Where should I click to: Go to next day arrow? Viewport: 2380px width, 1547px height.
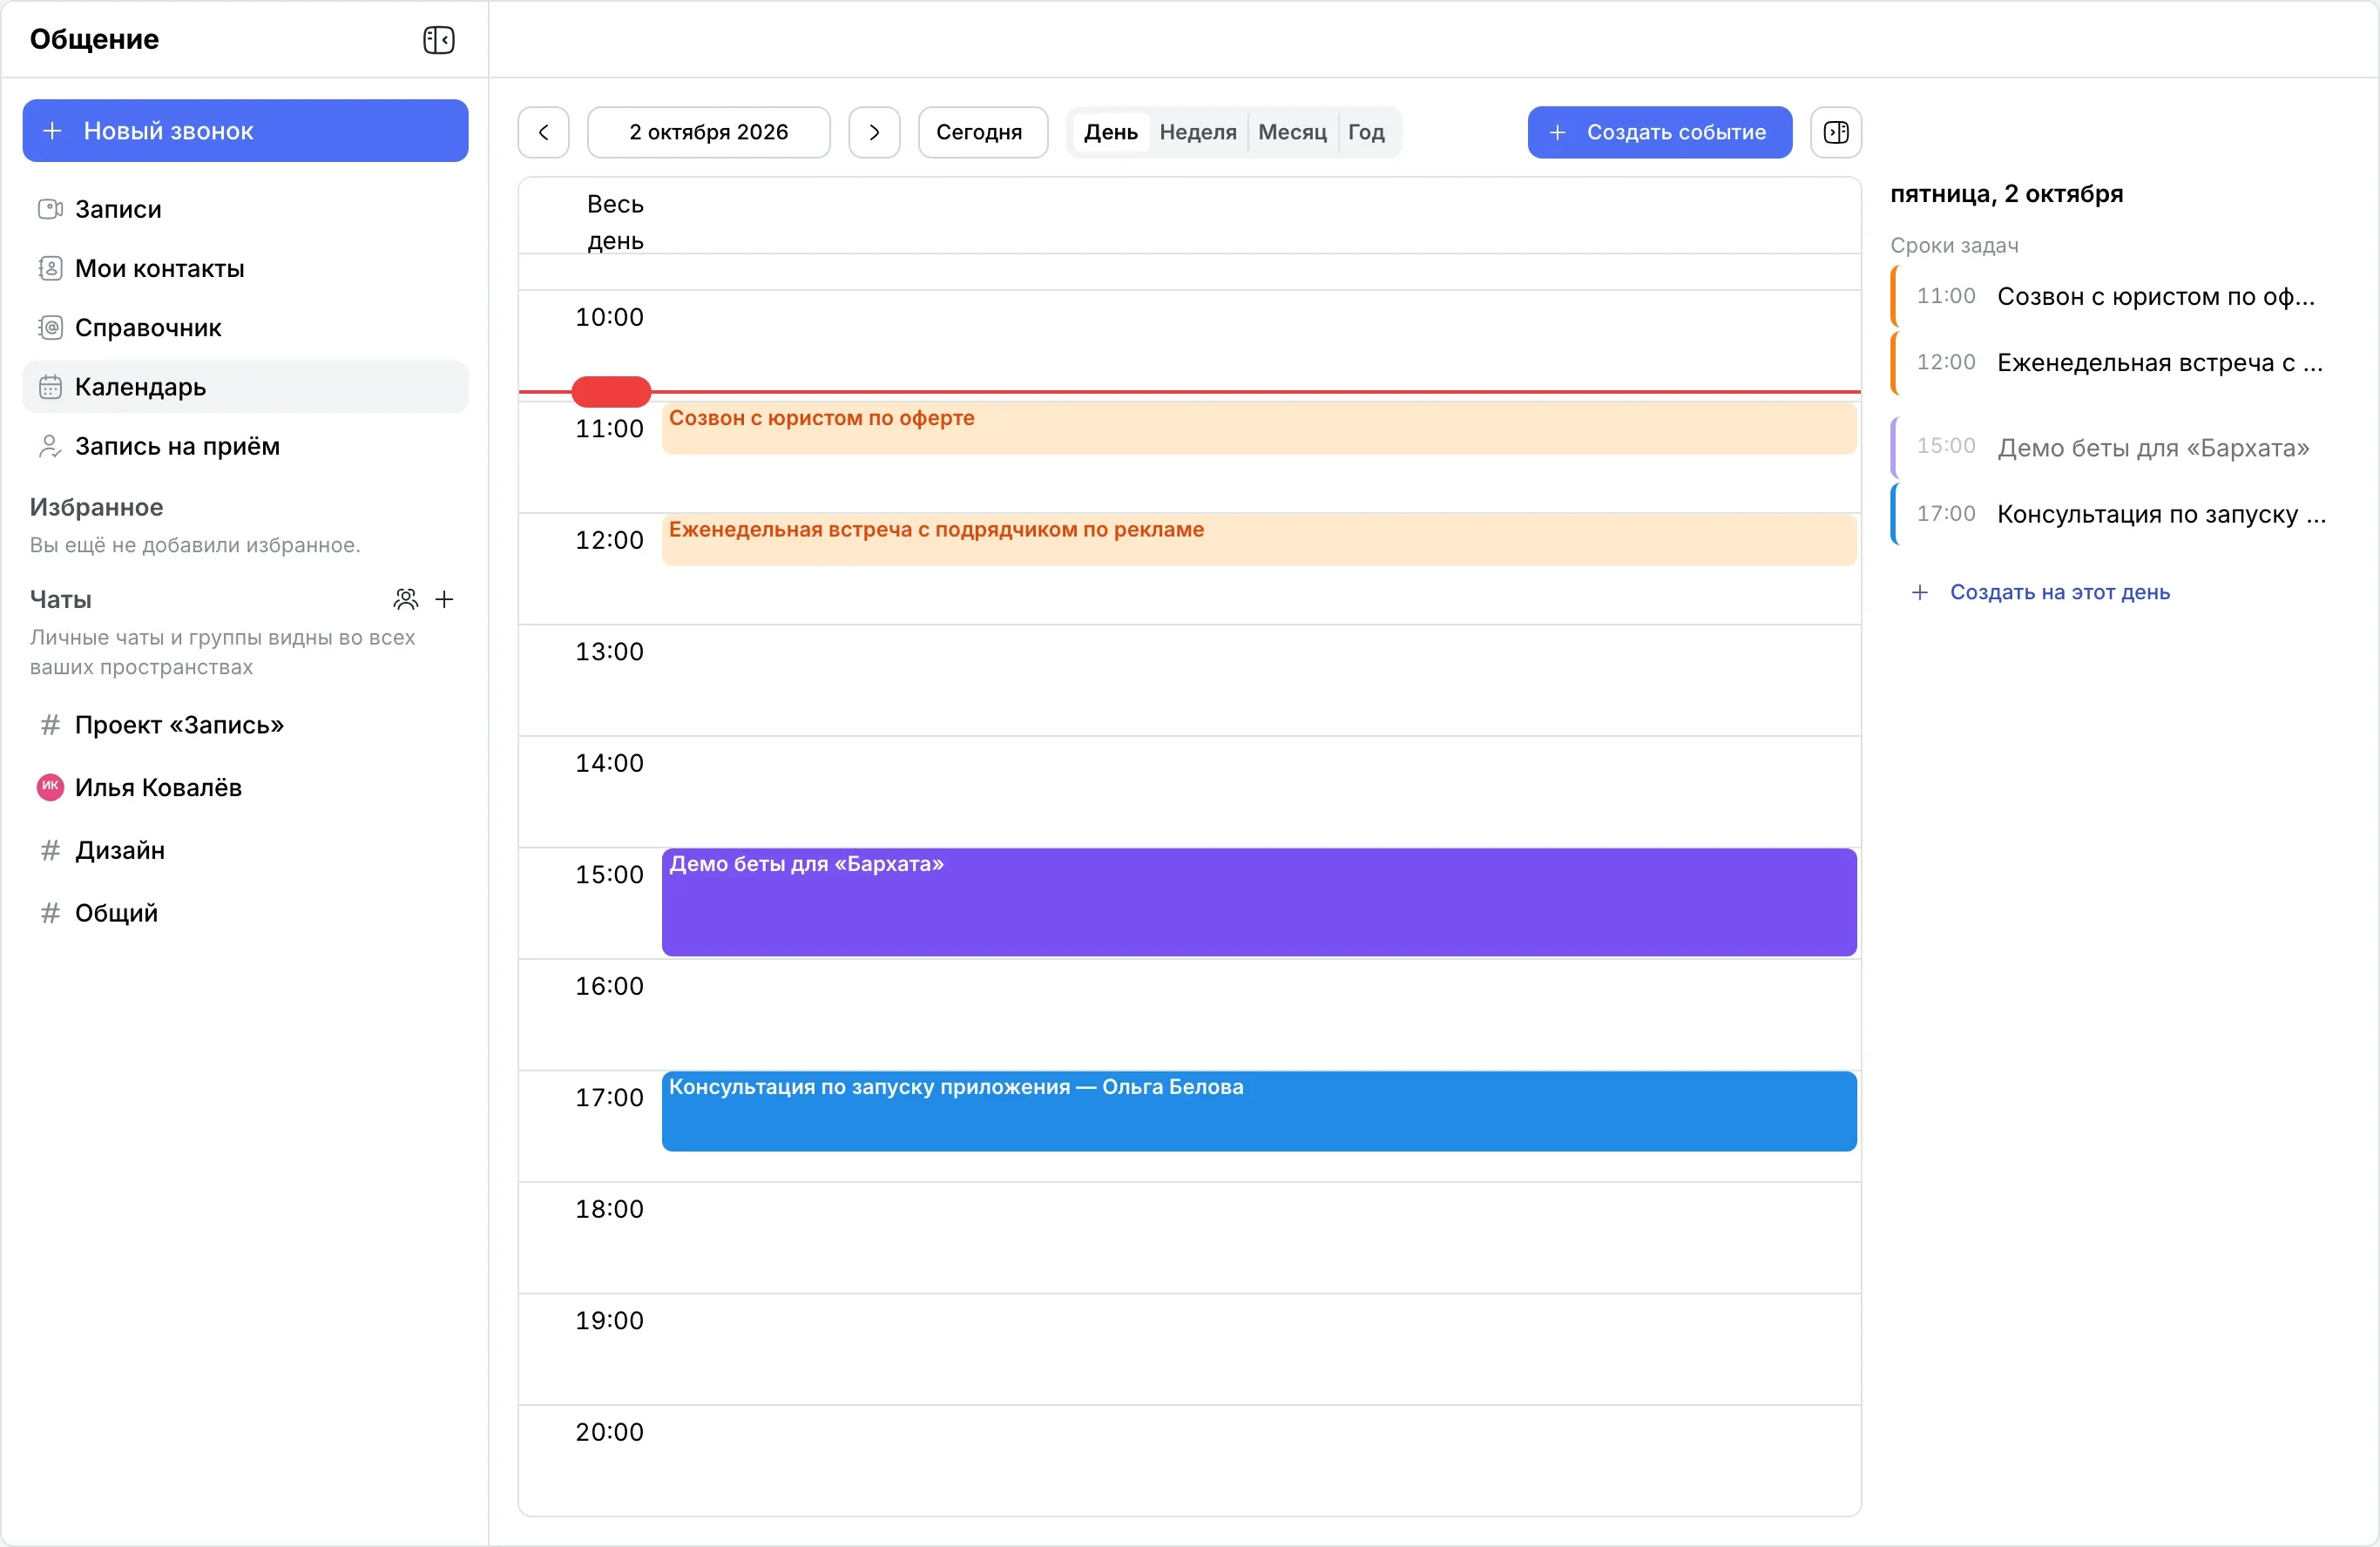pyautogui.click(x=875, y=132)
